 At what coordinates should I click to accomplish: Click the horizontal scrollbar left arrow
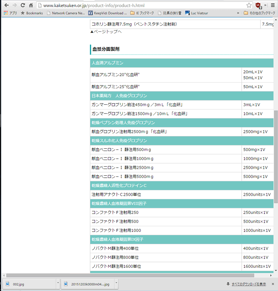pos(4,275)
